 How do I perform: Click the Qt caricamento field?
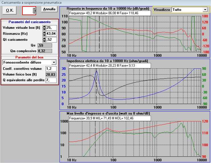click(x=52, y=40)
